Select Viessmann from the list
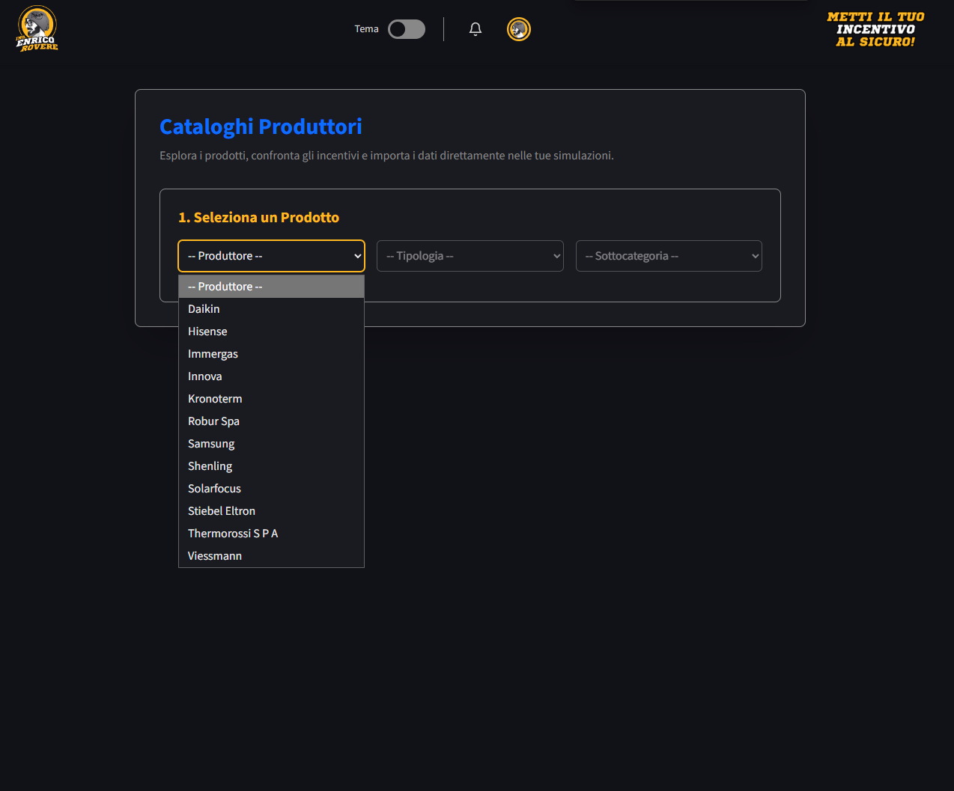 coord(215,556)
